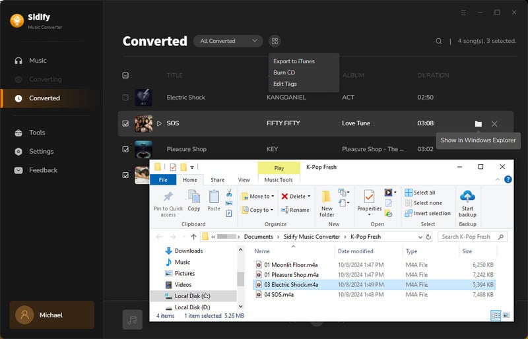Switch to Share tab in Explorer

tap(217, 180)
